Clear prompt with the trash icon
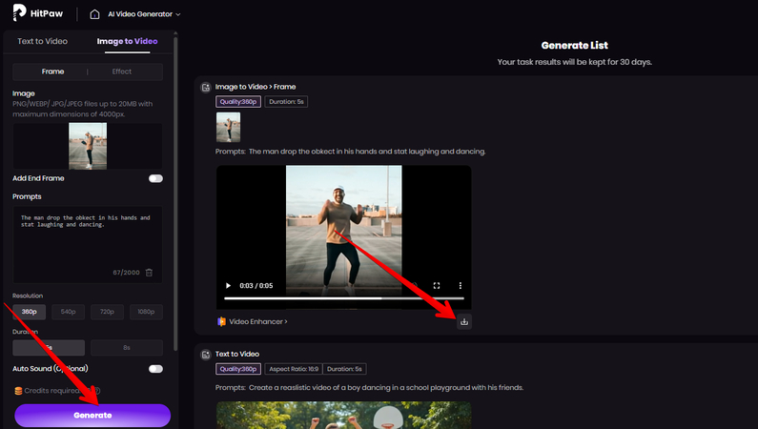 149,273
